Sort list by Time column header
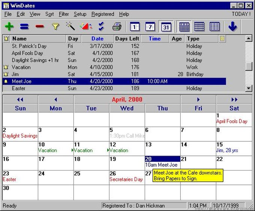255x211 pixels. click(155, 39)
